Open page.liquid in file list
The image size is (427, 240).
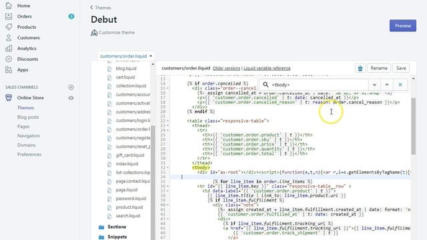(126, 190)
